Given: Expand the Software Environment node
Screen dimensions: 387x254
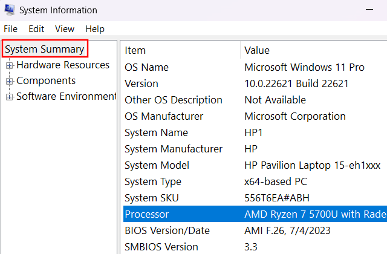Looking at the screenshot, I should (x=10, y=97).
